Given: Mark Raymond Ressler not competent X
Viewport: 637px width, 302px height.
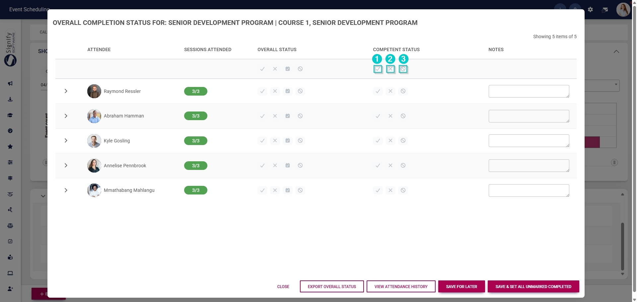Looking at the screenshot, I should pos(390,91).
